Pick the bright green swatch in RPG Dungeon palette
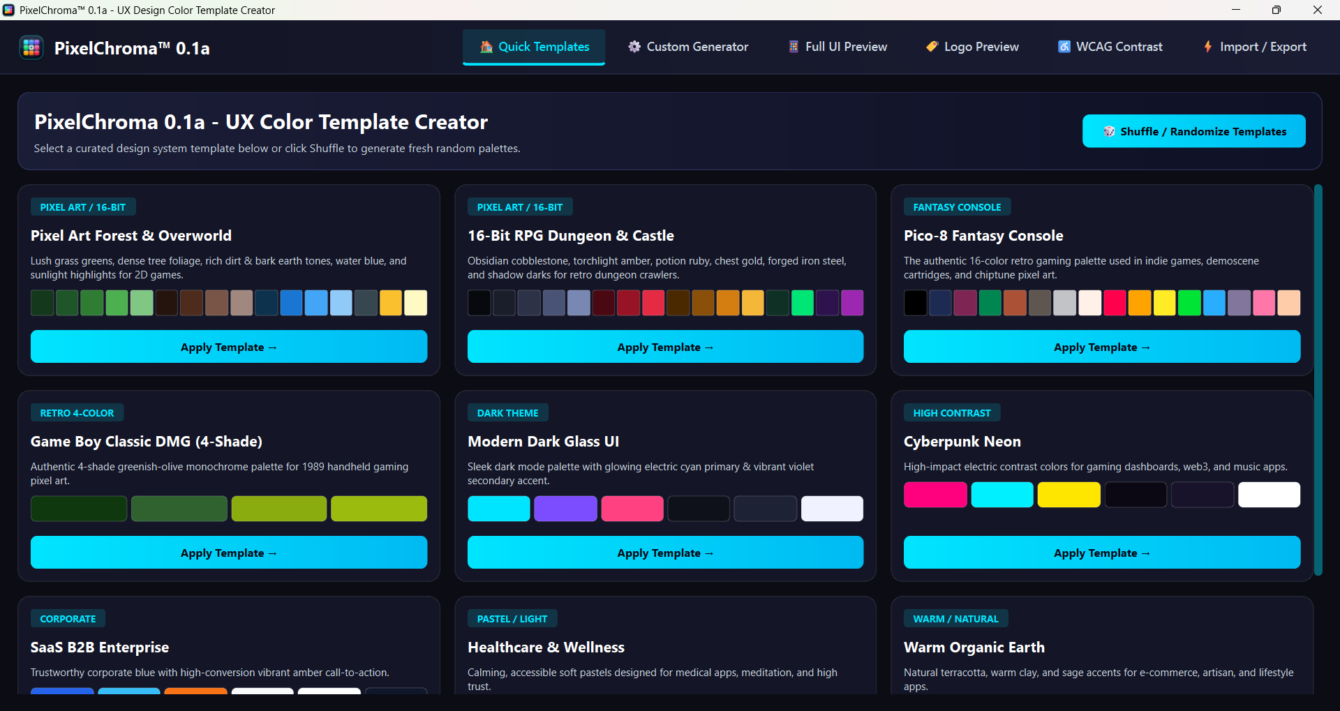The width and height of the screenshot is (1340, 711). coord(803,303)
